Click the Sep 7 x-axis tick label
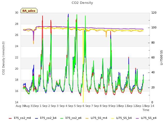Screen dimensions: 165x123 [x=89, y=106]
